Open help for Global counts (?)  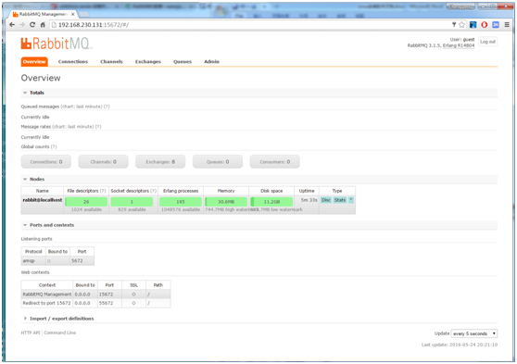[x=54, y=146]
